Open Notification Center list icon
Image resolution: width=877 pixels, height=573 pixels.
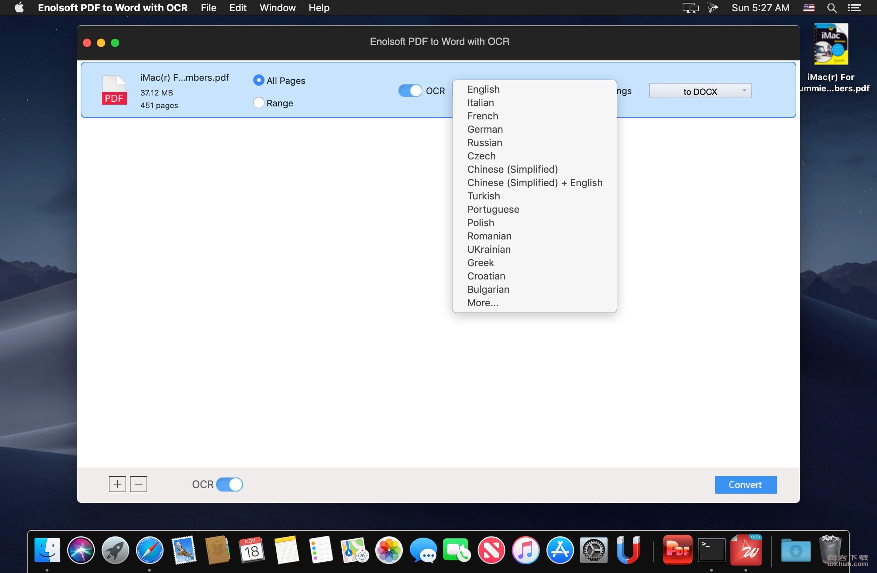tap(854, 8)
